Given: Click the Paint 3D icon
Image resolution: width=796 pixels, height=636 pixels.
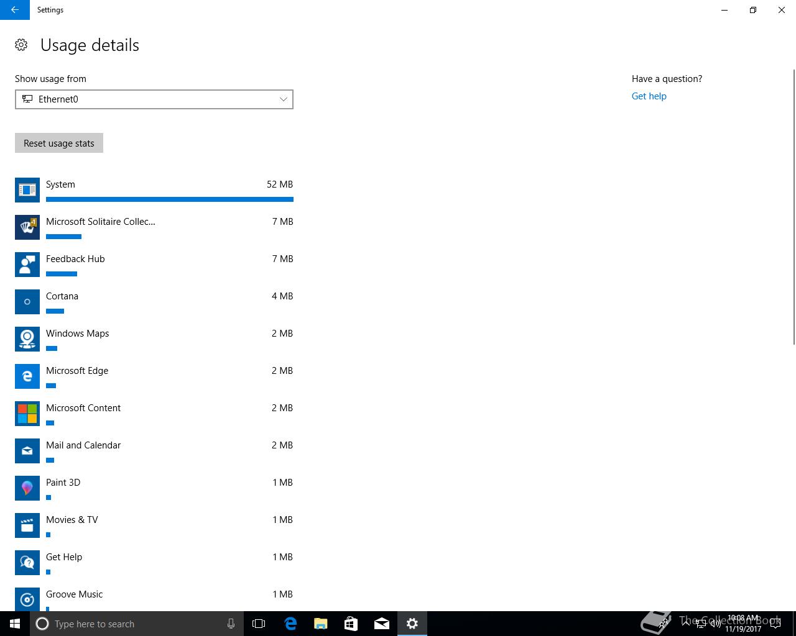Looking at the screenshot, I should pyautogui.click(x=27, y=488).
